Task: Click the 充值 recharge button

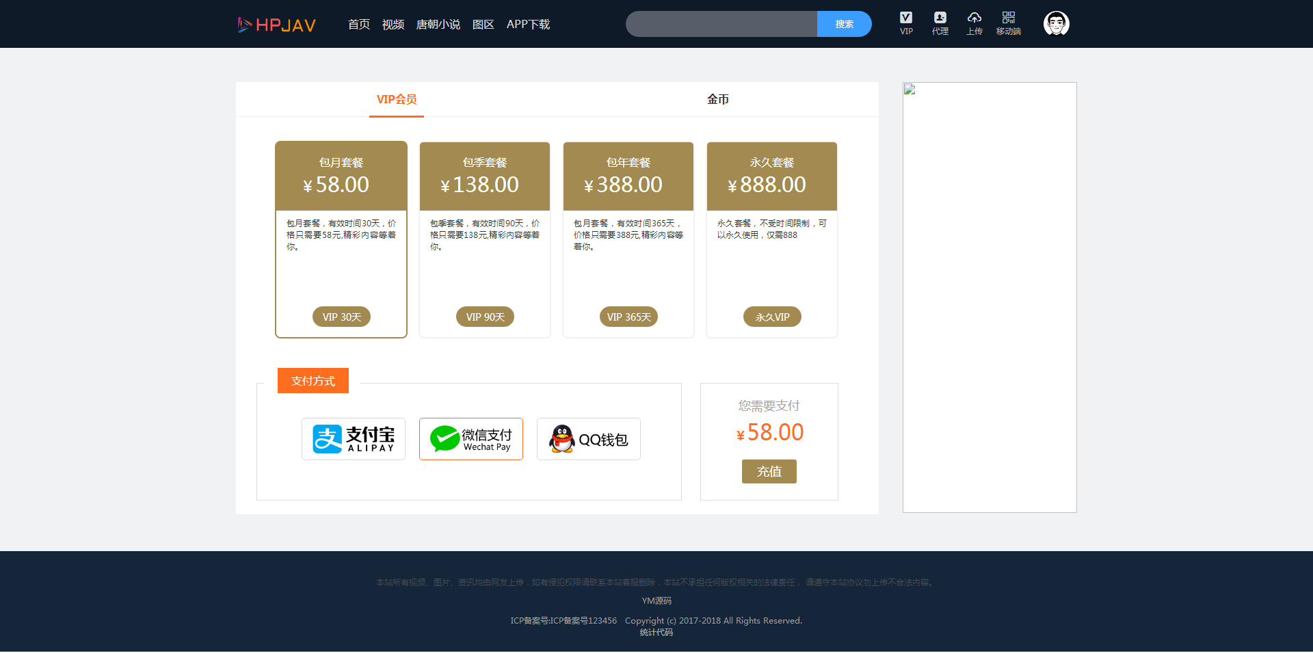Action: [769, 472]
